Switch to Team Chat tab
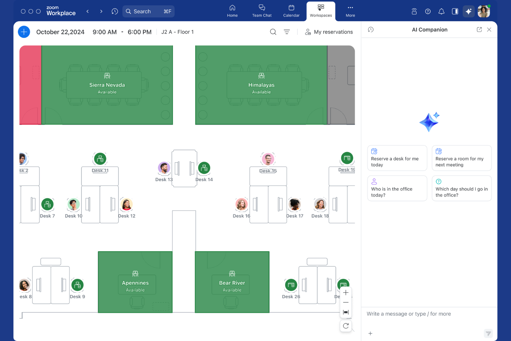 point(262,11)
